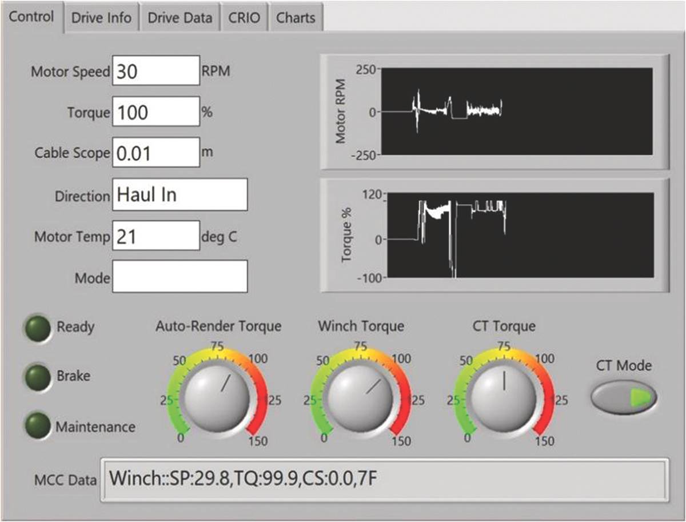The width and height of the screenshot is (686, 522).
Task: Open the Drive Info tab
Action: pyautogui.click(x=102, y=18)
